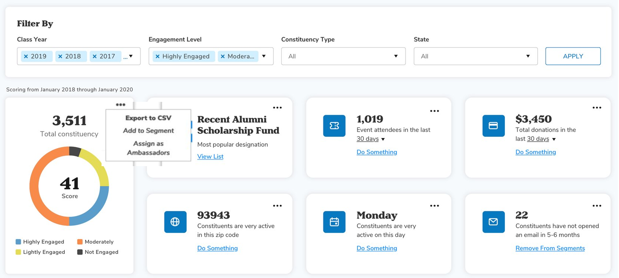Click the zip code globe icon
This screenshot has height=278, width=619.
pyautogui.click(x=175, y=222)
